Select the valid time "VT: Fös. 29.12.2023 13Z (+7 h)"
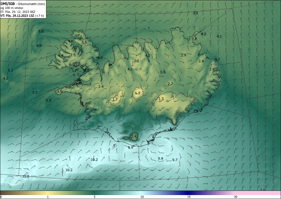 point(22,16)
